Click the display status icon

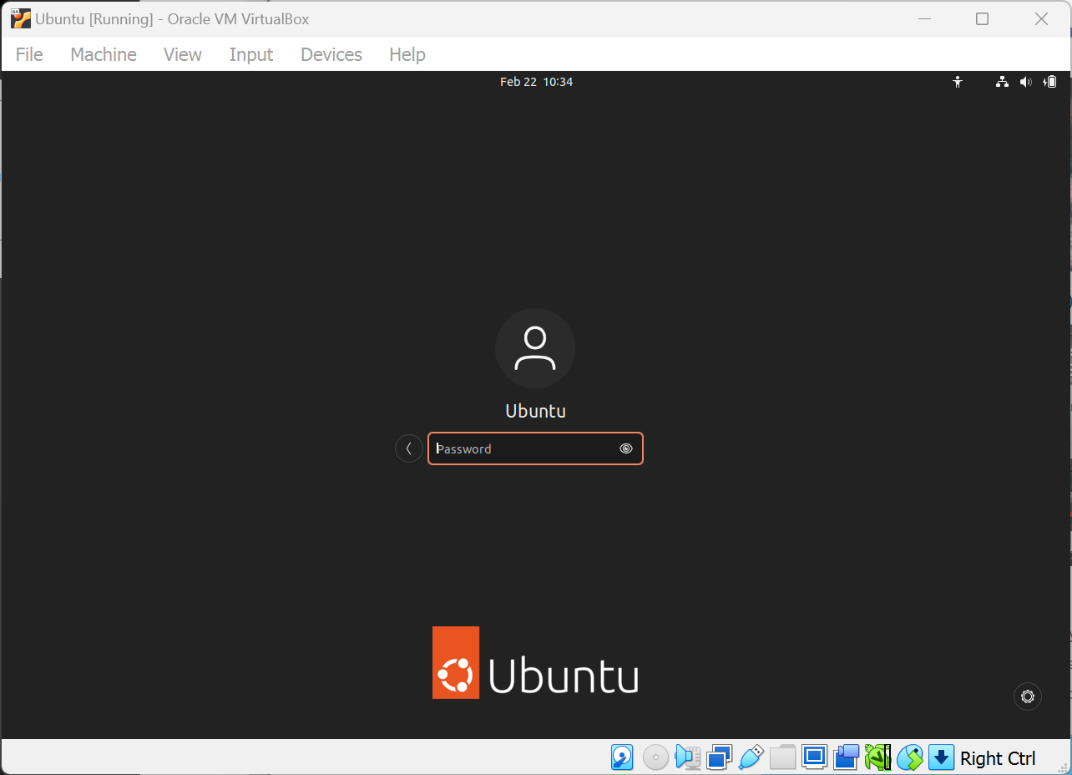point(814,757)
